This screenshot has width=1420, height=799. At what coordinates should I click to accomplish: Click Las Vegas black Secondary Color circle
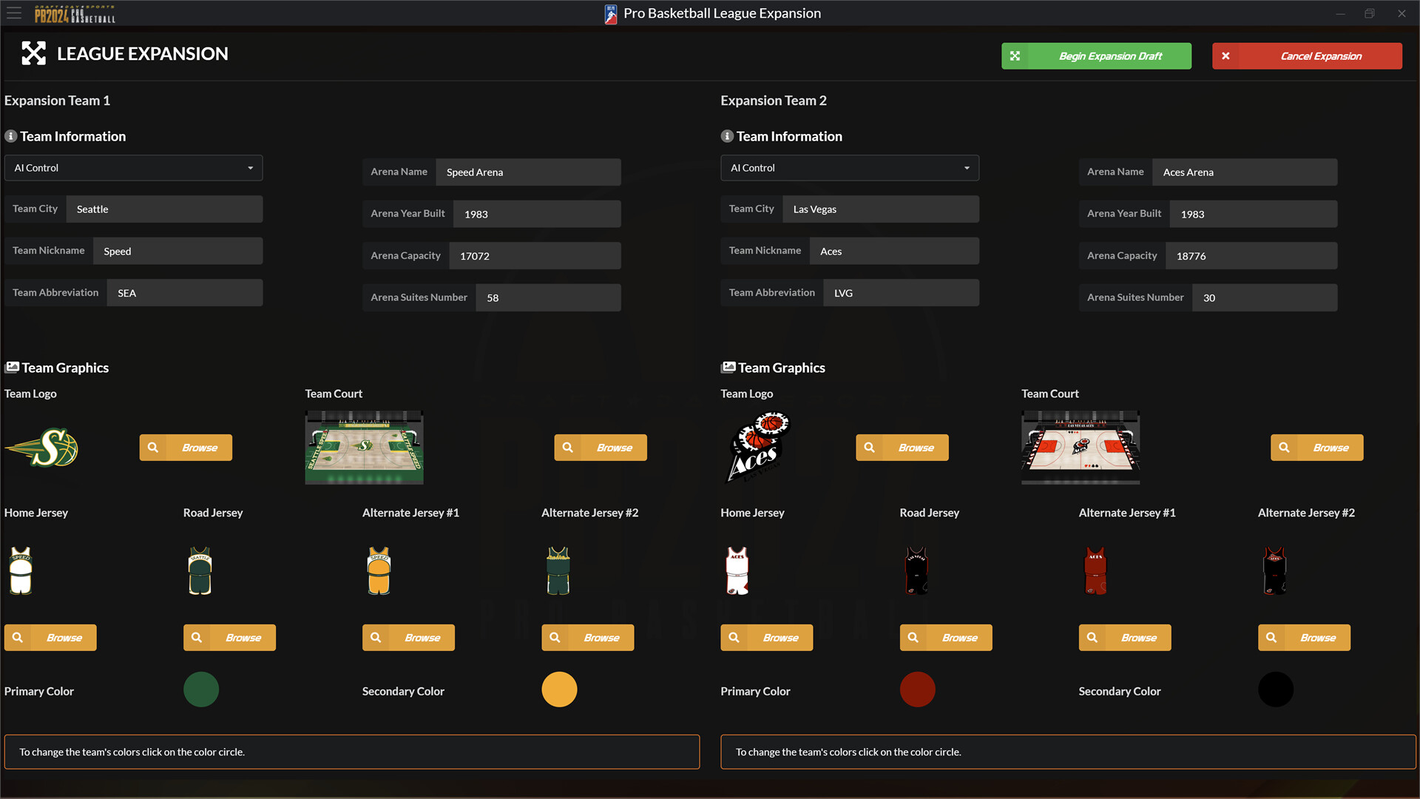point(1276,690)
